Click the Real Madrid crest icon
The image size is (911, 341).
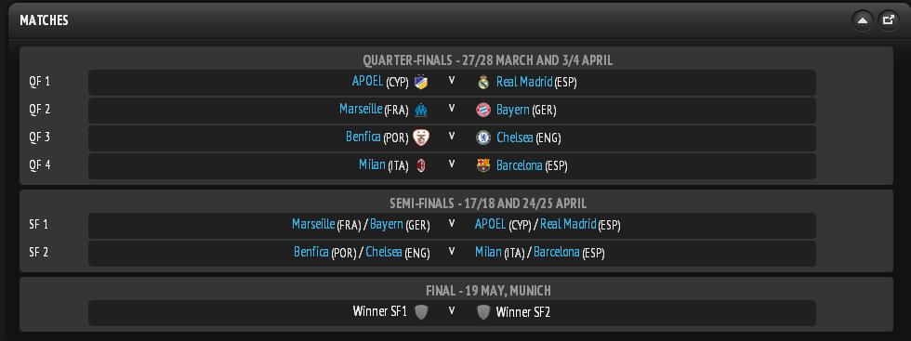(483, 83)
